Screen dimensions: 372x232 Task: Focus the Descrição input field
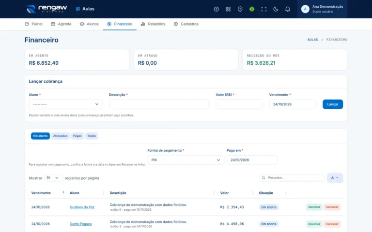pyautogui.click(x=159, y=104)
